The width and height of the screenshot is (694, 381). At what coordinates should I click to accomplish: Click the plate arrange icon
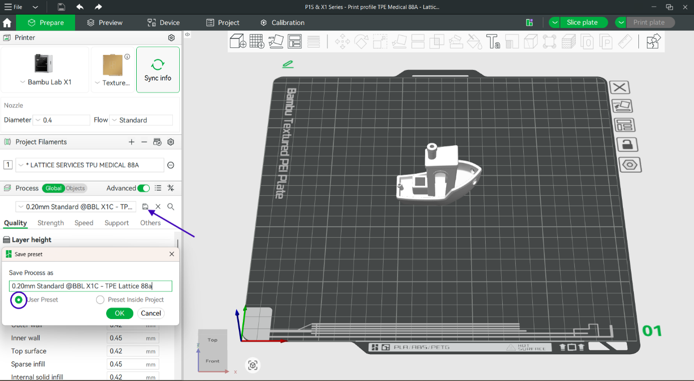(625, 125)
